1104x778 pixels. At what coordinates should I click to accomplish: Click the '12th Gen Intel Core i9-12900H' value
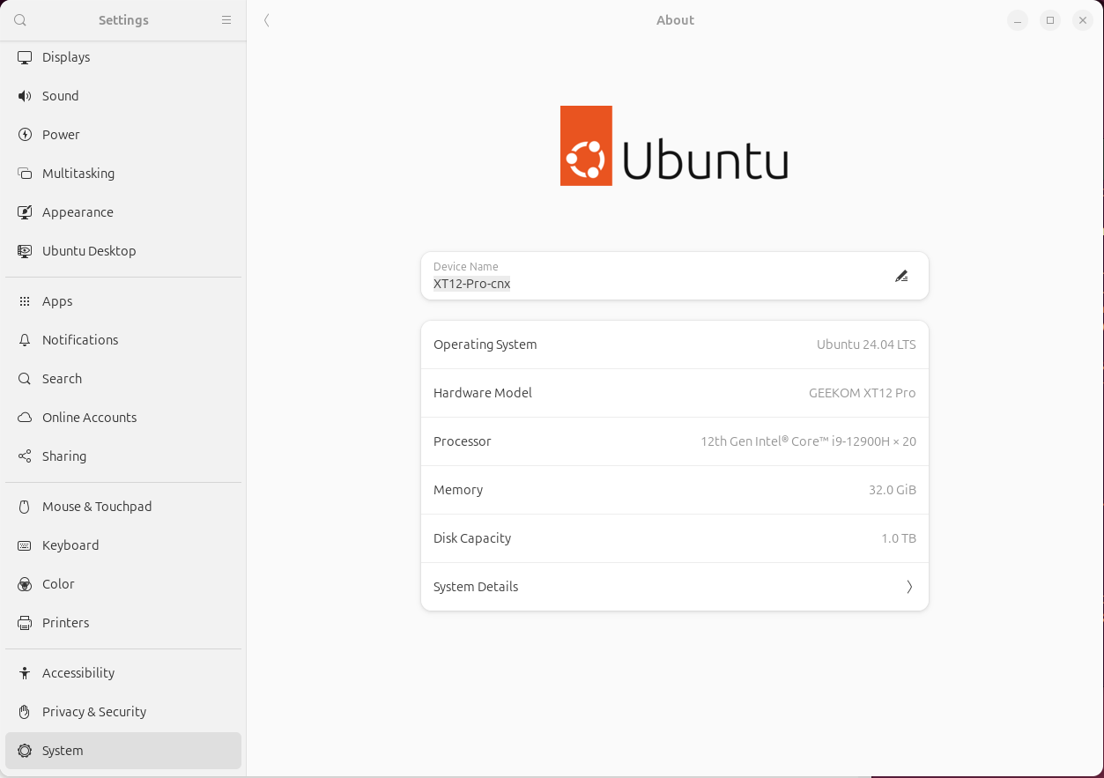808,441
